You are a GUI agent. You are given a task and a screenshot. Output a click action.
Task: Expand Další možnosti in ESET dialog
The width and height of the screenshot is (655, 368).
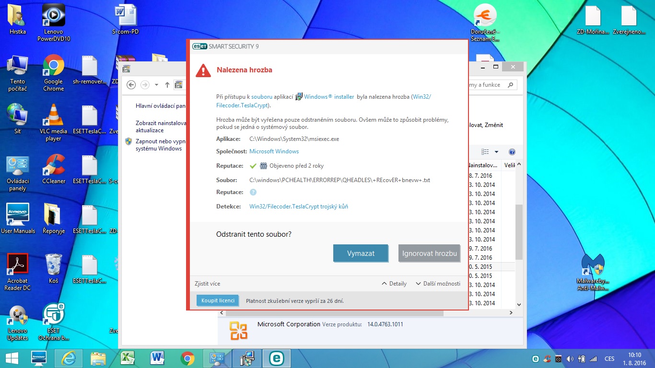click(438, 284)
